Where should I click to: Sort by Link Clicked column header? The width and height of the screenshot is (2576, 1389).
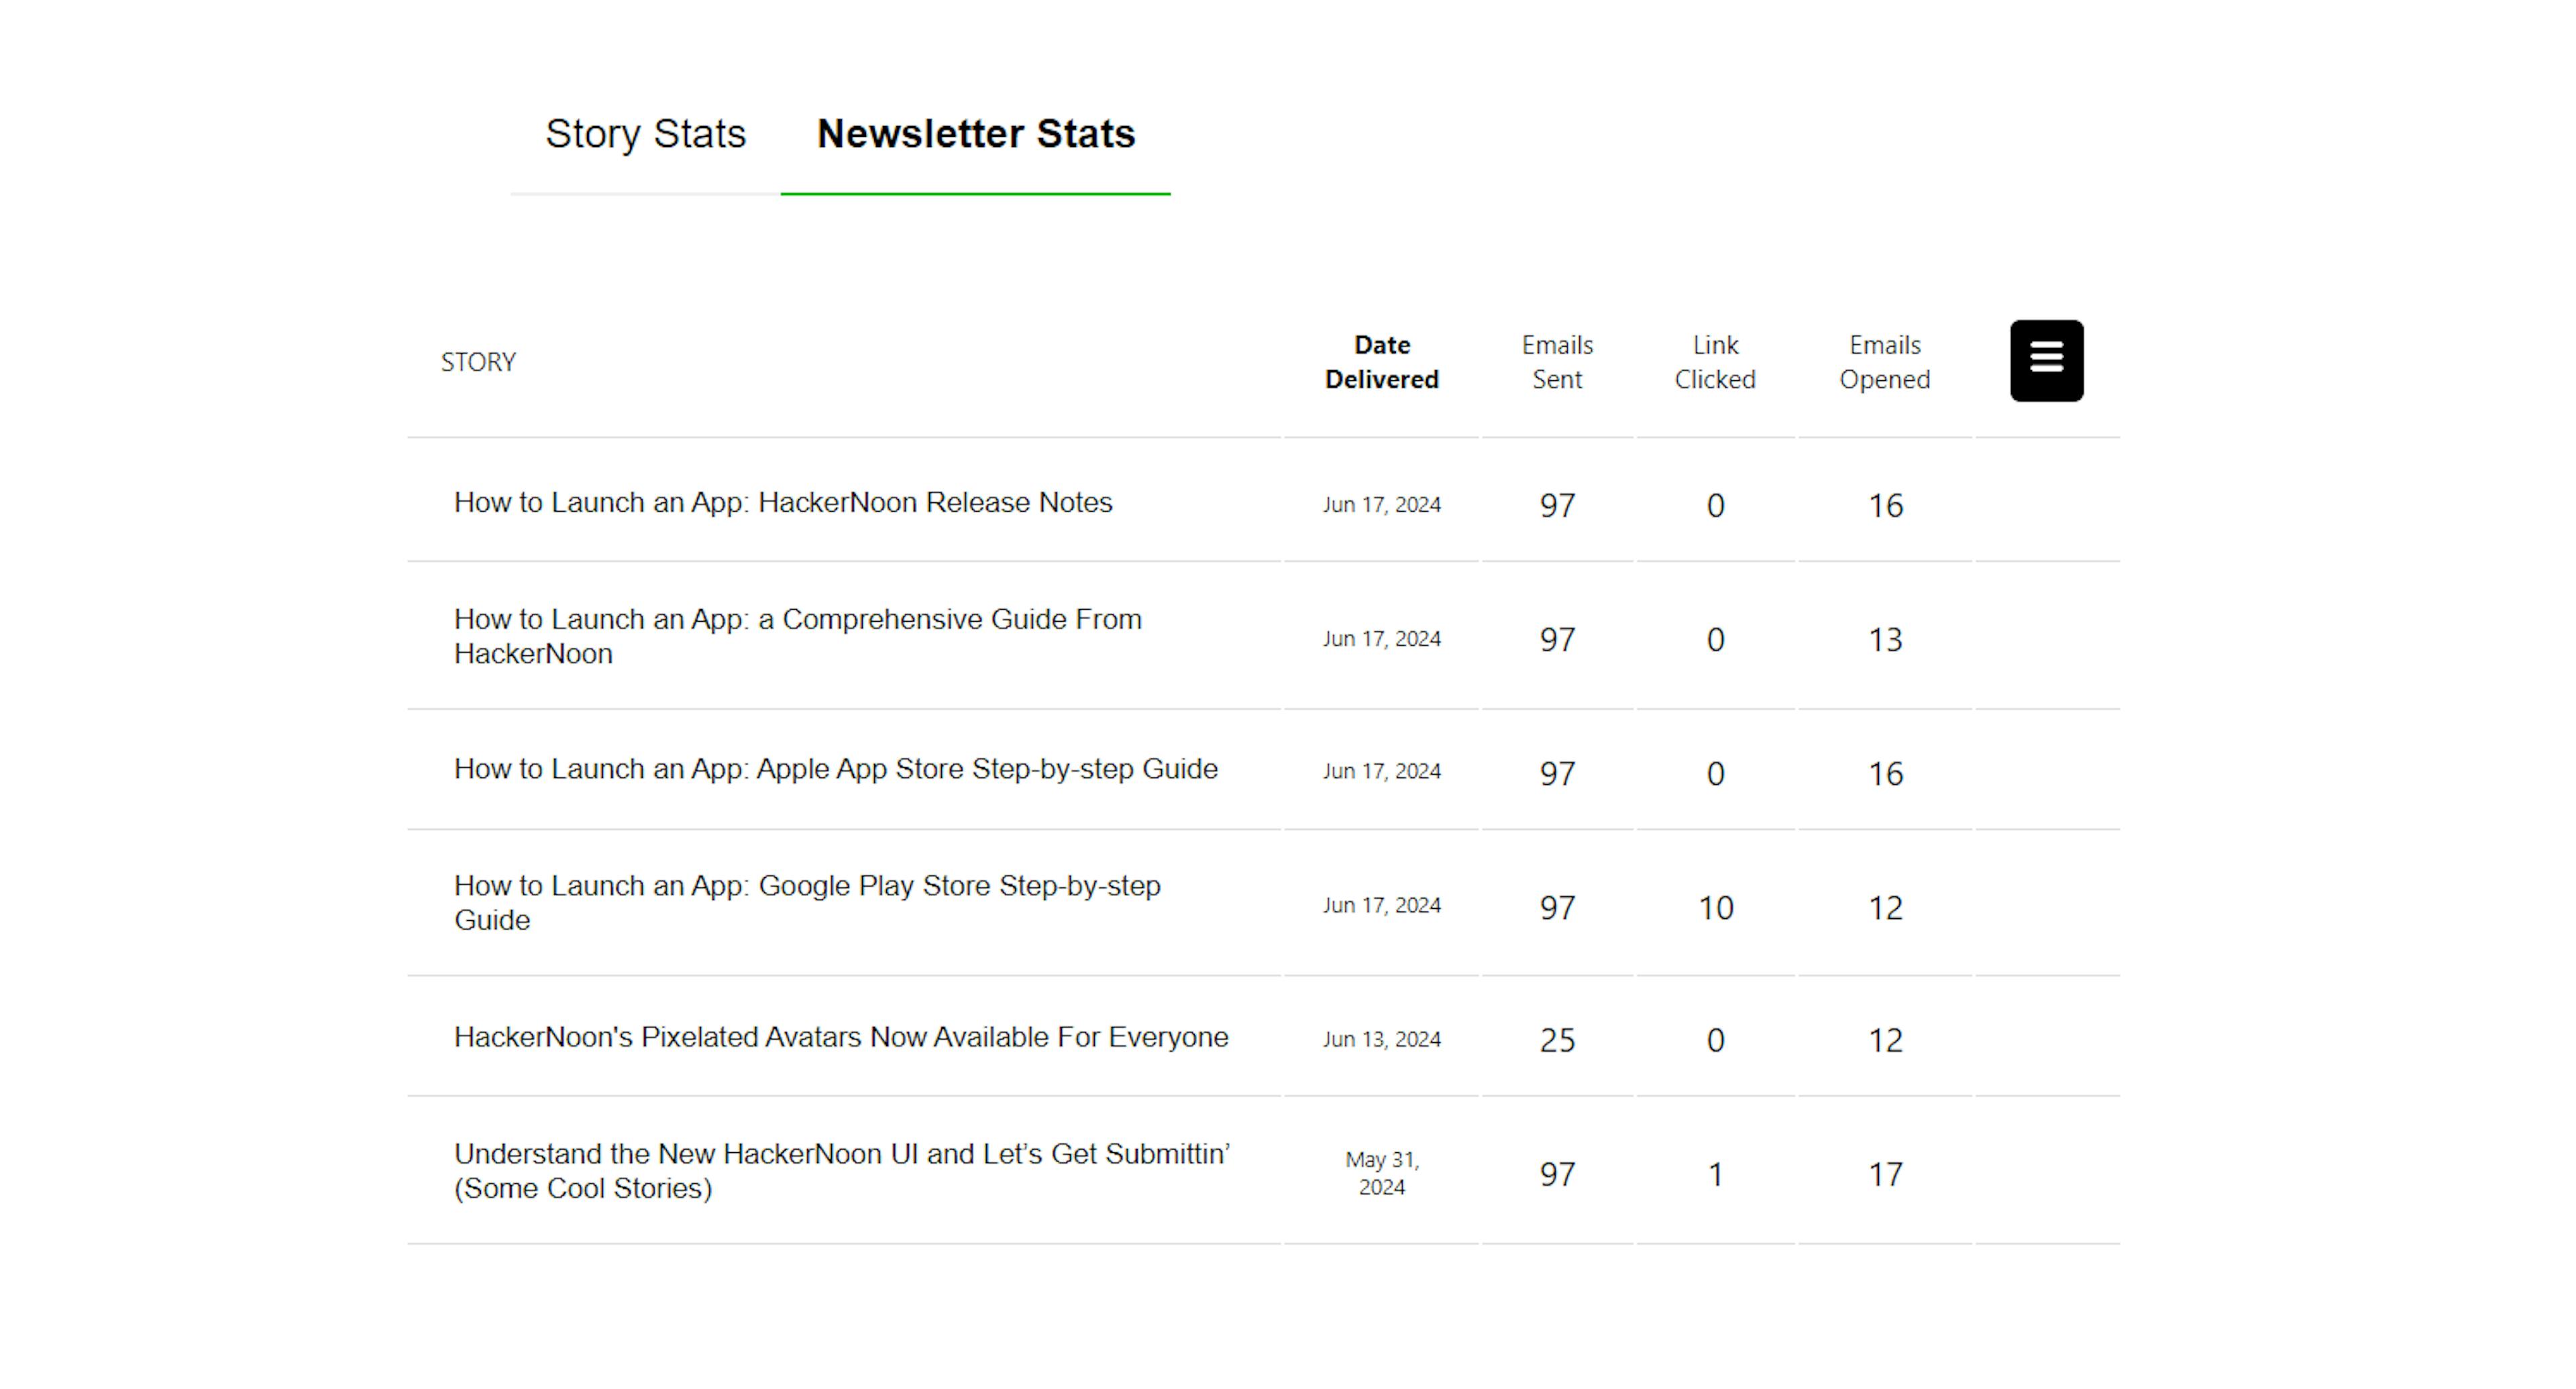pos(1714,362)
